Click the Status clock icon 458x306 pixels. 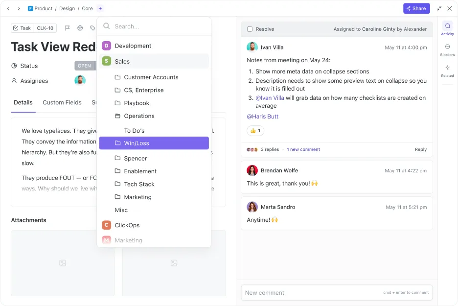[14, 66]
